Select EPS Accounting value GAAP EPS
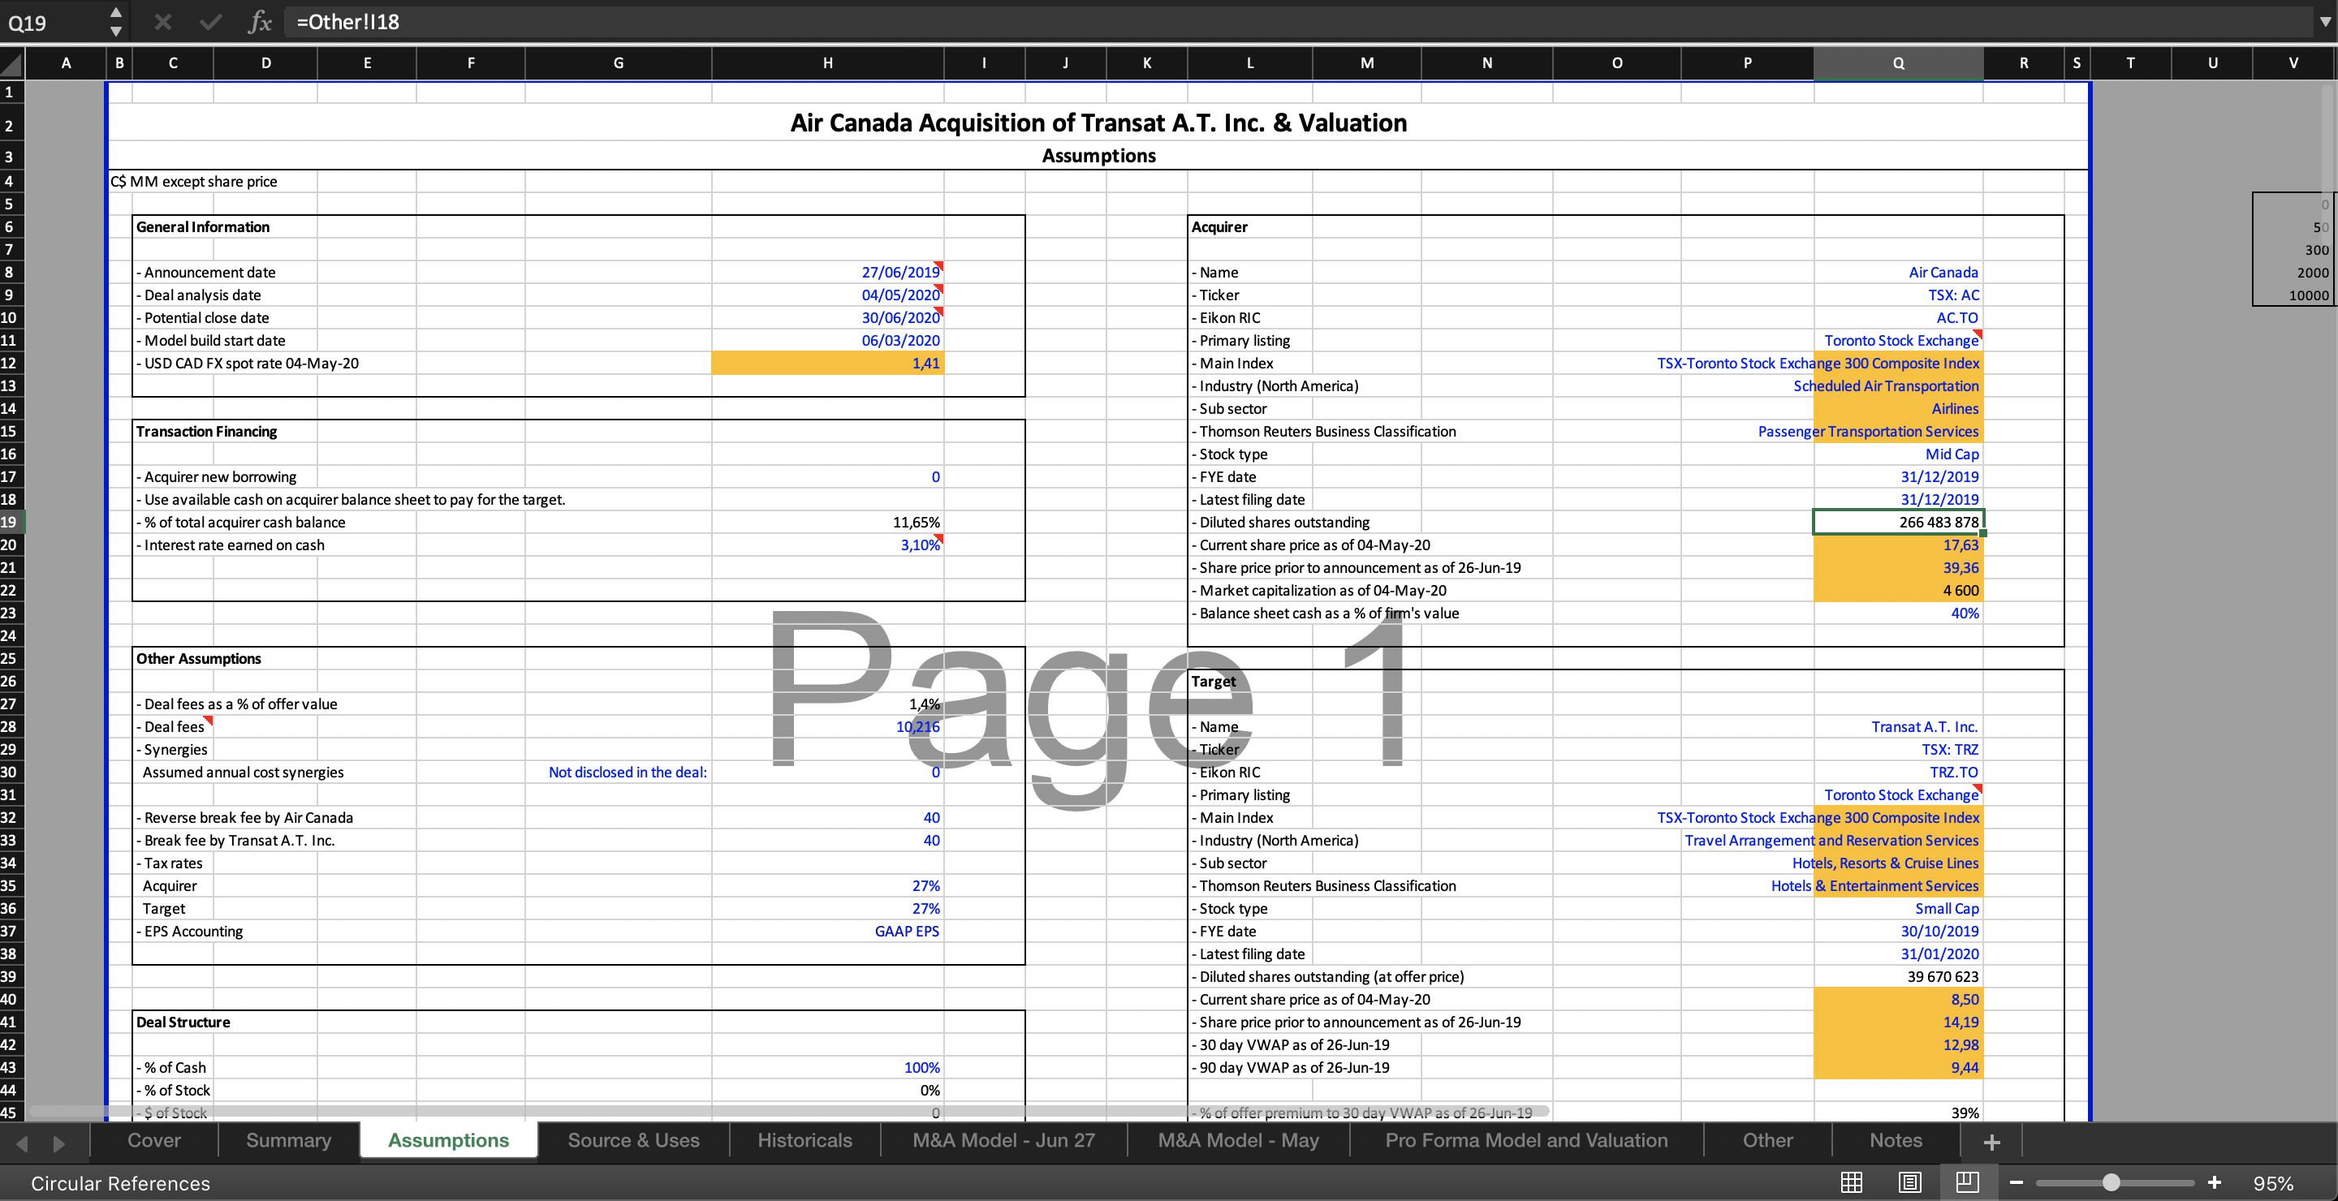This screenshot has width=2338, height=1201. [828, 931]
